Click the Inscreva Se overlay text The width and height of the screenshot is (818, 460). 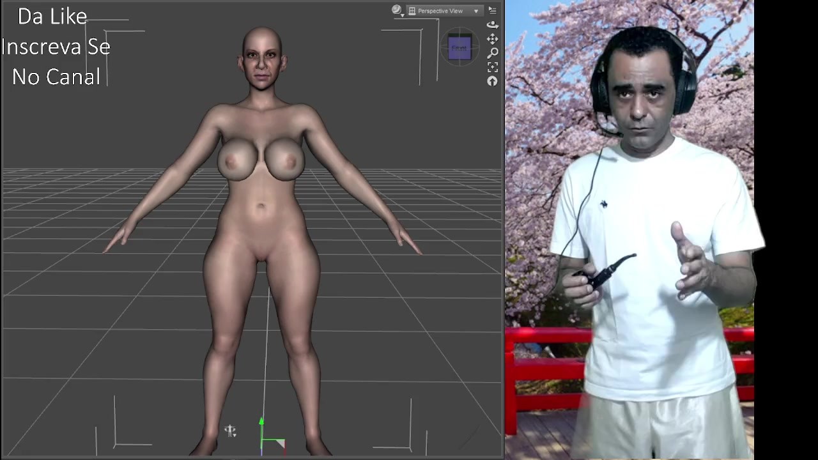[56, 47]
